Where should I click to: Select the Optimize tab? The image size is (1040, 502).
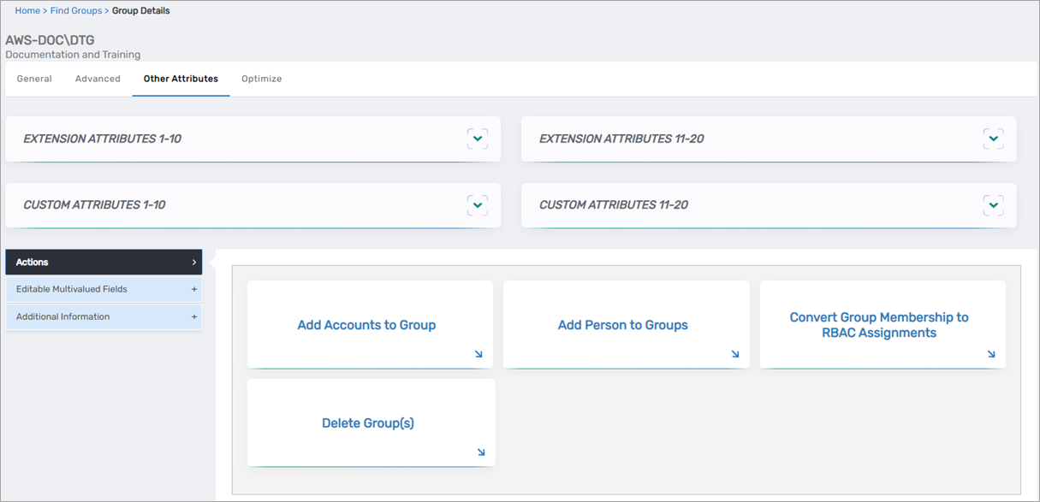coord(261,78)
